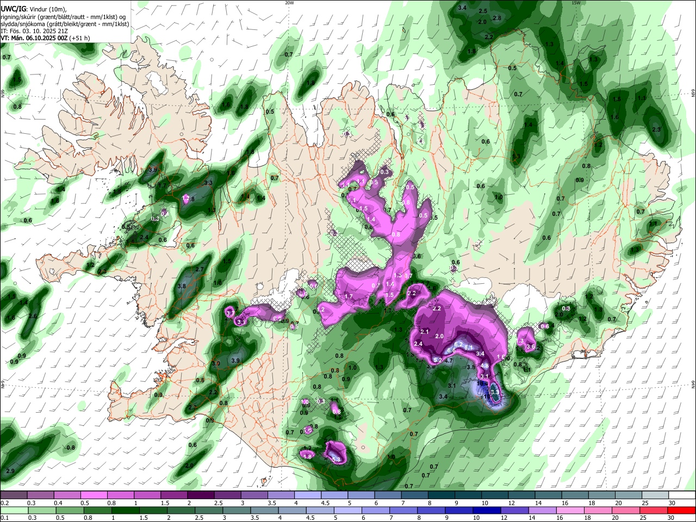Click the '3.6' value in small purple patch
This screenshot has height=522, width=696.
coord(531,347)
